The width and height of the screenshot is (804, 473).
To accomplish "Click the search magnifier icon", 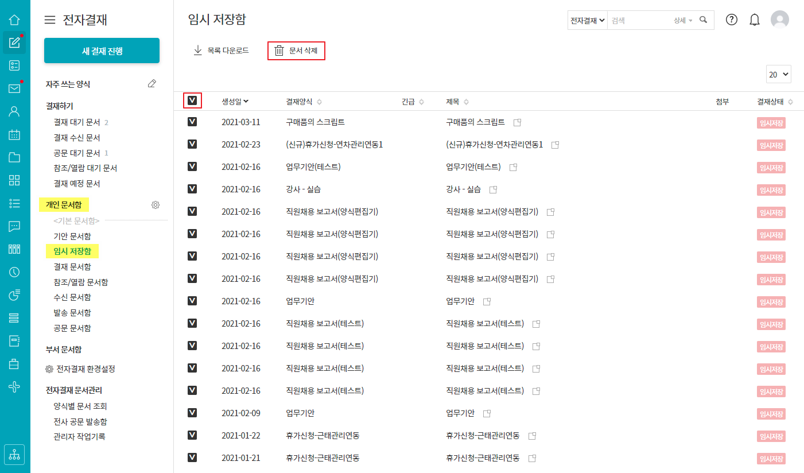I will 704,20.
